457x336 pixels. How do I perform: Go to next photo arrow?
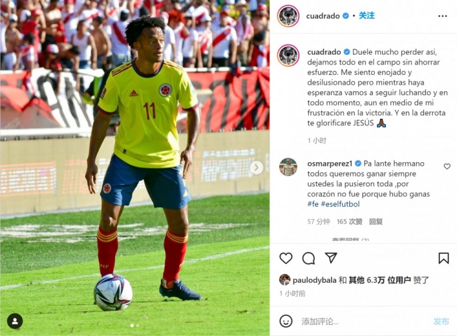(x=257, y=168)
